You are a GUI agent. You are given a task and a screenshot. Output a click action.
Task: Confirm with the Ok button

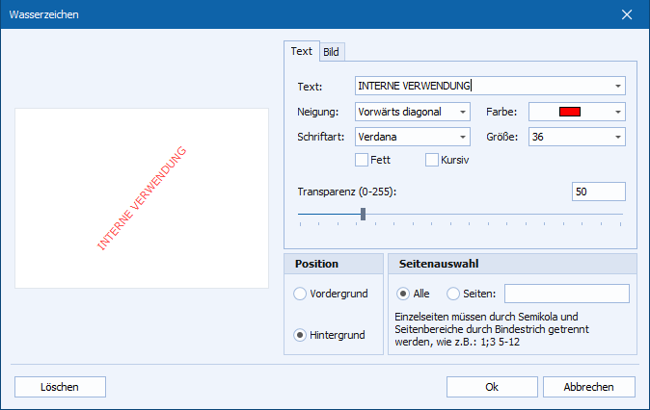click(492, 386)
